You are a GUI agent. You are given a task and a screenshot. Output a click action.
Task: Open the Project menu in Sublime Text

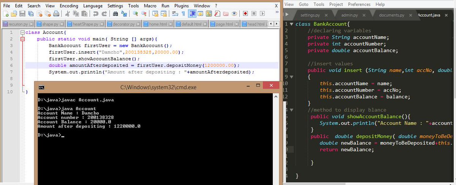(x=336, y=4)
